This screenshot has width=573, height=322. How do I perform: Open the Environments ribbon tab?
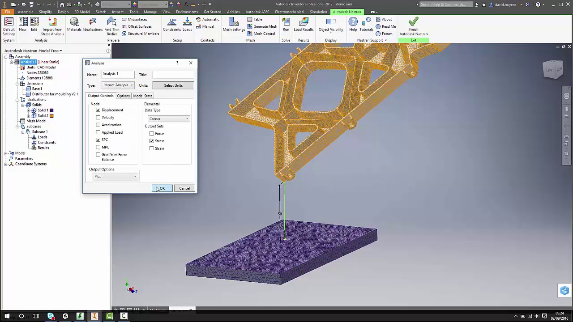point(187,12)
